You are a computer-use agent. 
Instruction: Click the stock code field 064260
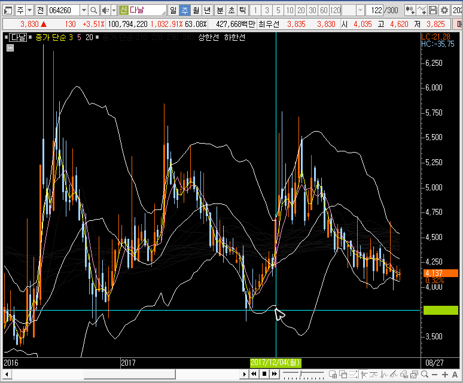point(63,11)
